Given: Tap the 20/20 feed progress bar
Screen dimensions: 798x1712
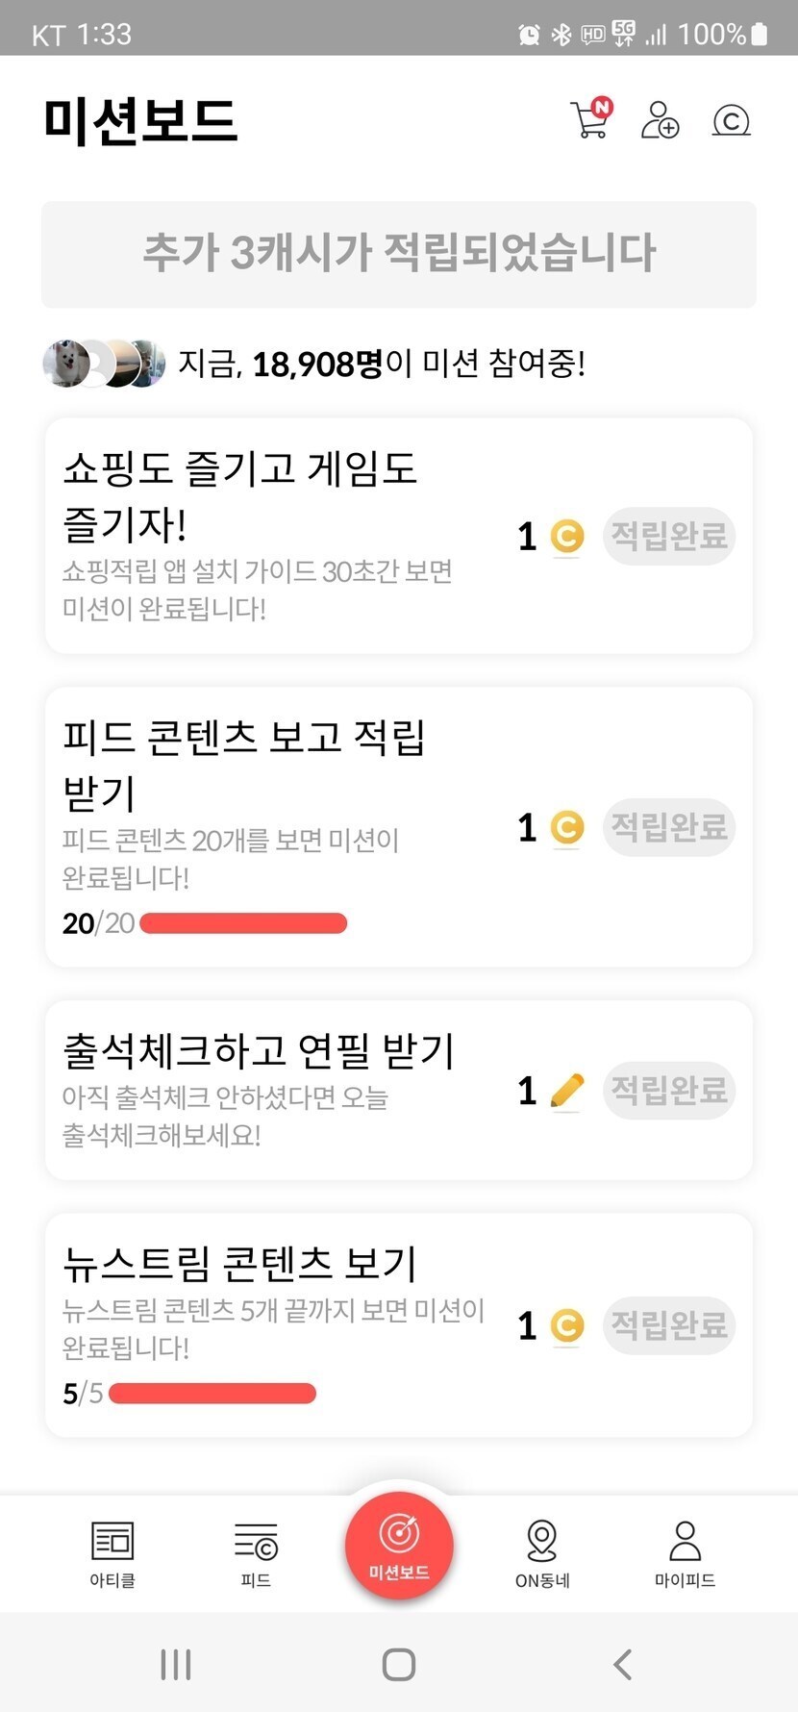Looking at the screenshot, I should point(243,923).
